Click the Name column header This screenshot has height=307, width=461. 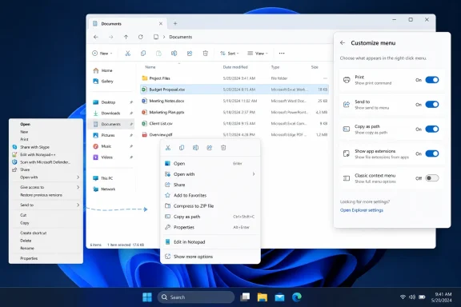pyautogui.click(x=150, y=67)
